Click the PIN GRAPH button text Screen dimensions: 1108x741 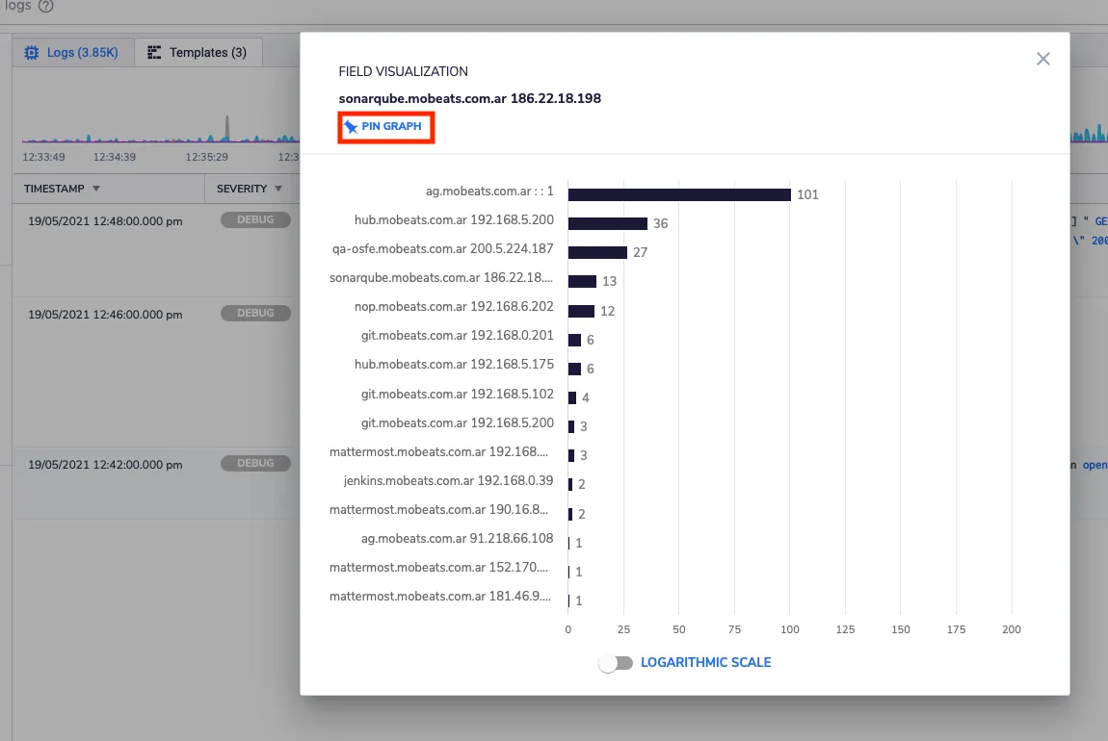pyautogui.click(x=391, y=126)
